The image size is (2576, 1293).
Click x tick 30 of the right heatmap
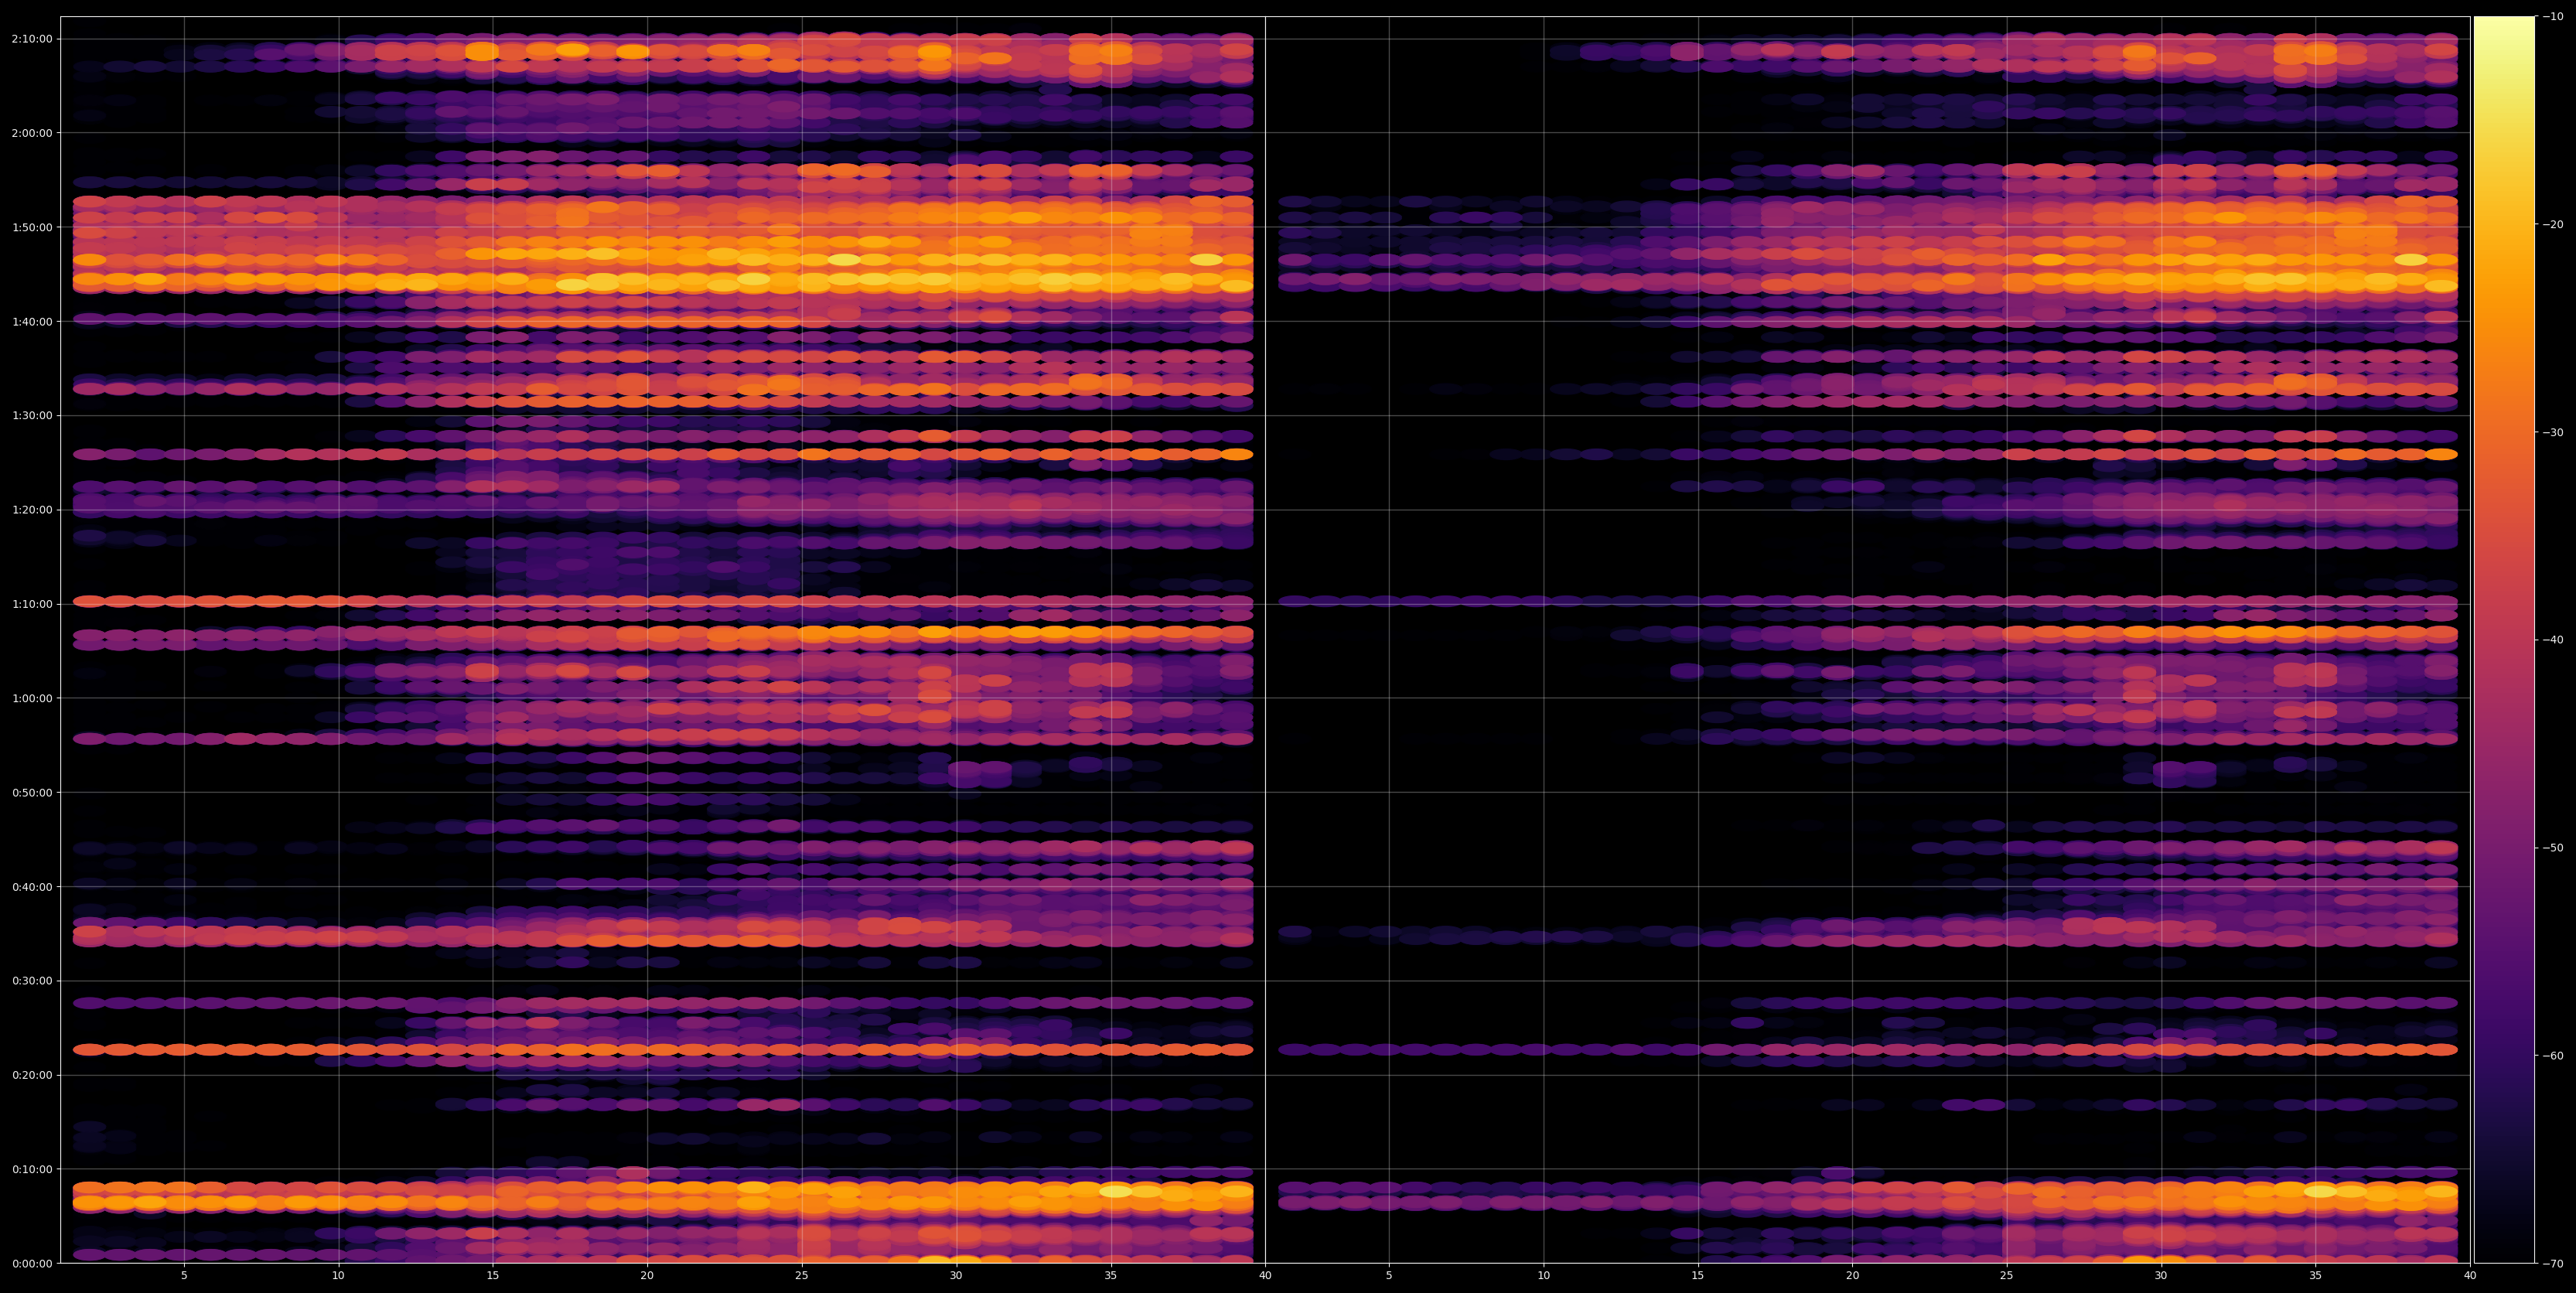point(2161,1276)
